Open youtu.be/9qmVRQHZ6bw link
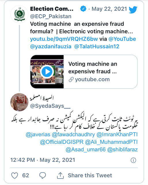This screenshot has height=185, width=148. pos(64,39)
